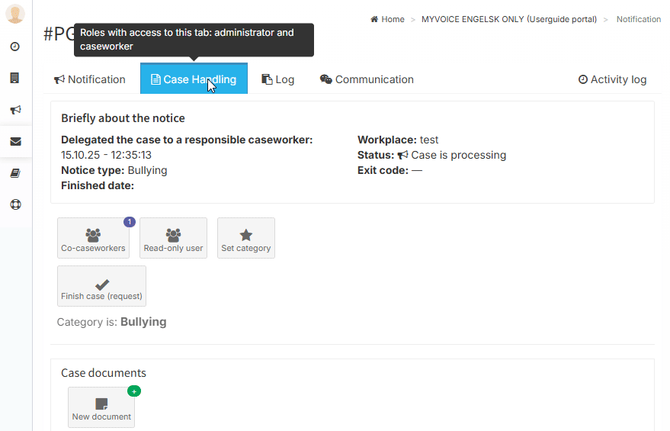
Task: Open the Log tab
Action: click(277, 79)
